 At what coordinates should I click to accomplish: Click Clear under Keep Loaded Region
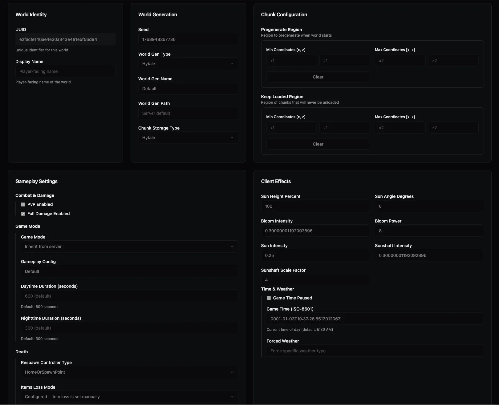(318, 144)
